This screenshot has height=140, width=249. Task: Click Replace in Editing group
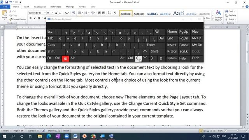tap(230, 15)
